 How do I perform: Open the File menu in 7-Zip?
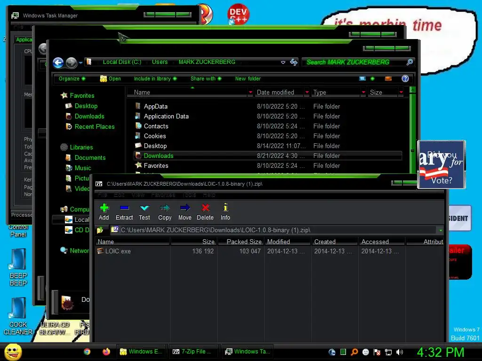tap(102, 195)
